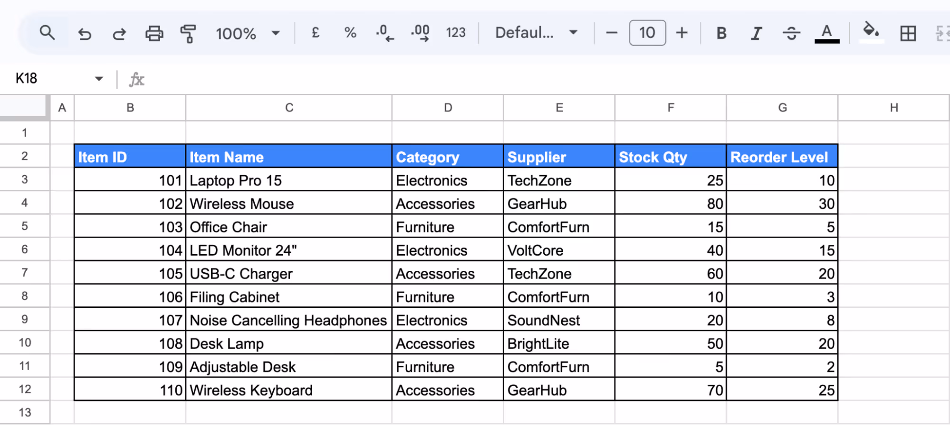Increase font size plus button

[x=682, y=33]
